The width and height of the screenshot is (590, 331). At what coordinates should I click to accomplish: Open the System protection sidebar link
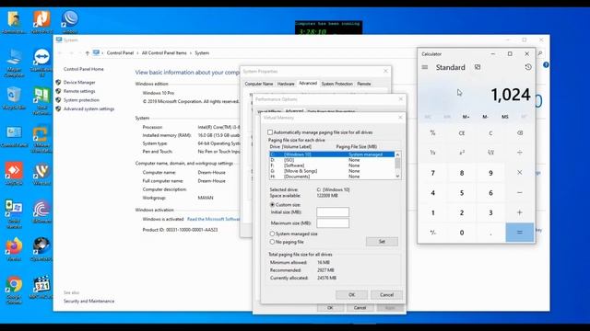click(x=81, y=100)
